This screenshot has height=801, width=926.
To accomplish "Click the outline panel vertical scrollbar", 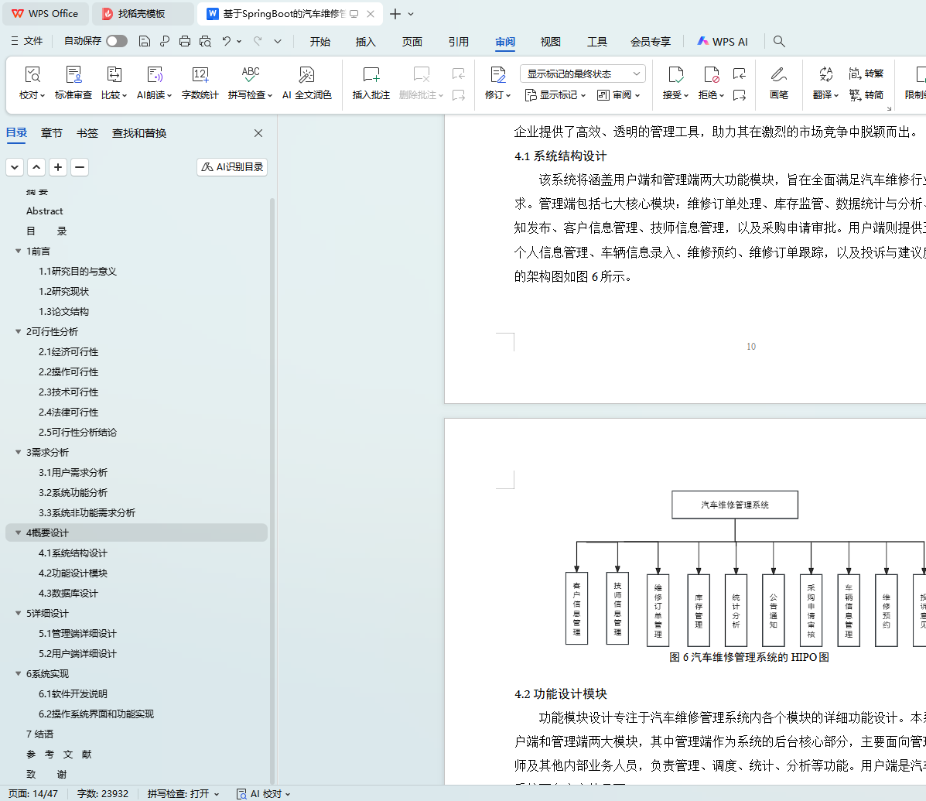I will pyautogui.click(x=272, y=464).
